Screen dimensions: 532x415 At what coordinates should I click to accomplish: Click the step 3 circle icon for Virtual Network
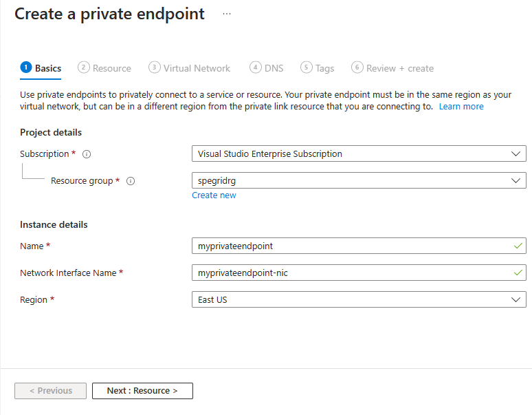click(x=155, y=67)
